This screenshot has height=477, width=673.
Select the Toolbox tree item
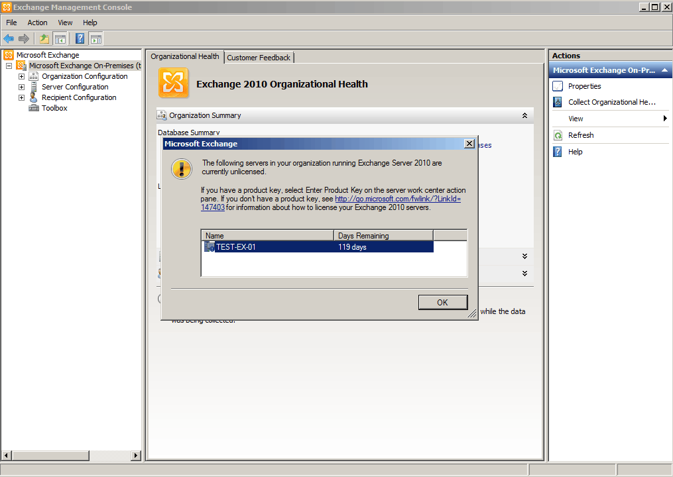(x=54, y=108)
